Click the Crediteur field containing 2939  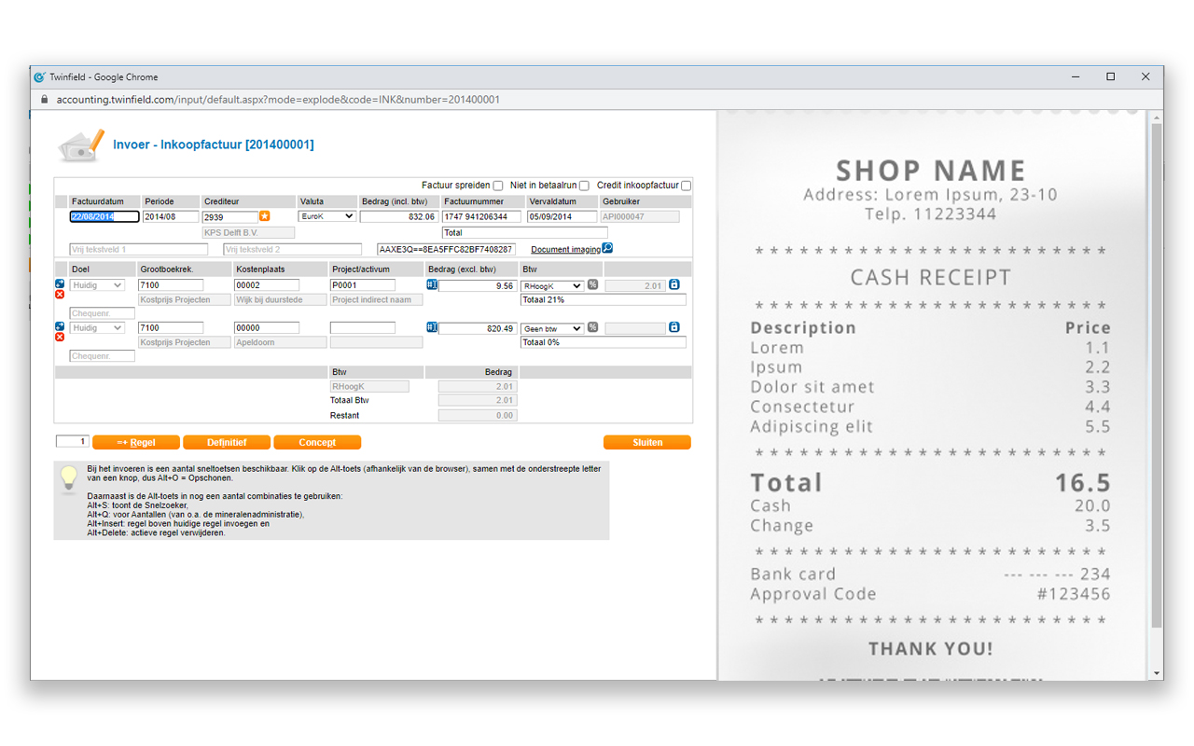[x=229, y=216]
